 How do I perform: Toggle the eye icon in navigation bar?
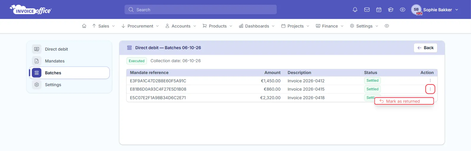click(x=387, y=26)
